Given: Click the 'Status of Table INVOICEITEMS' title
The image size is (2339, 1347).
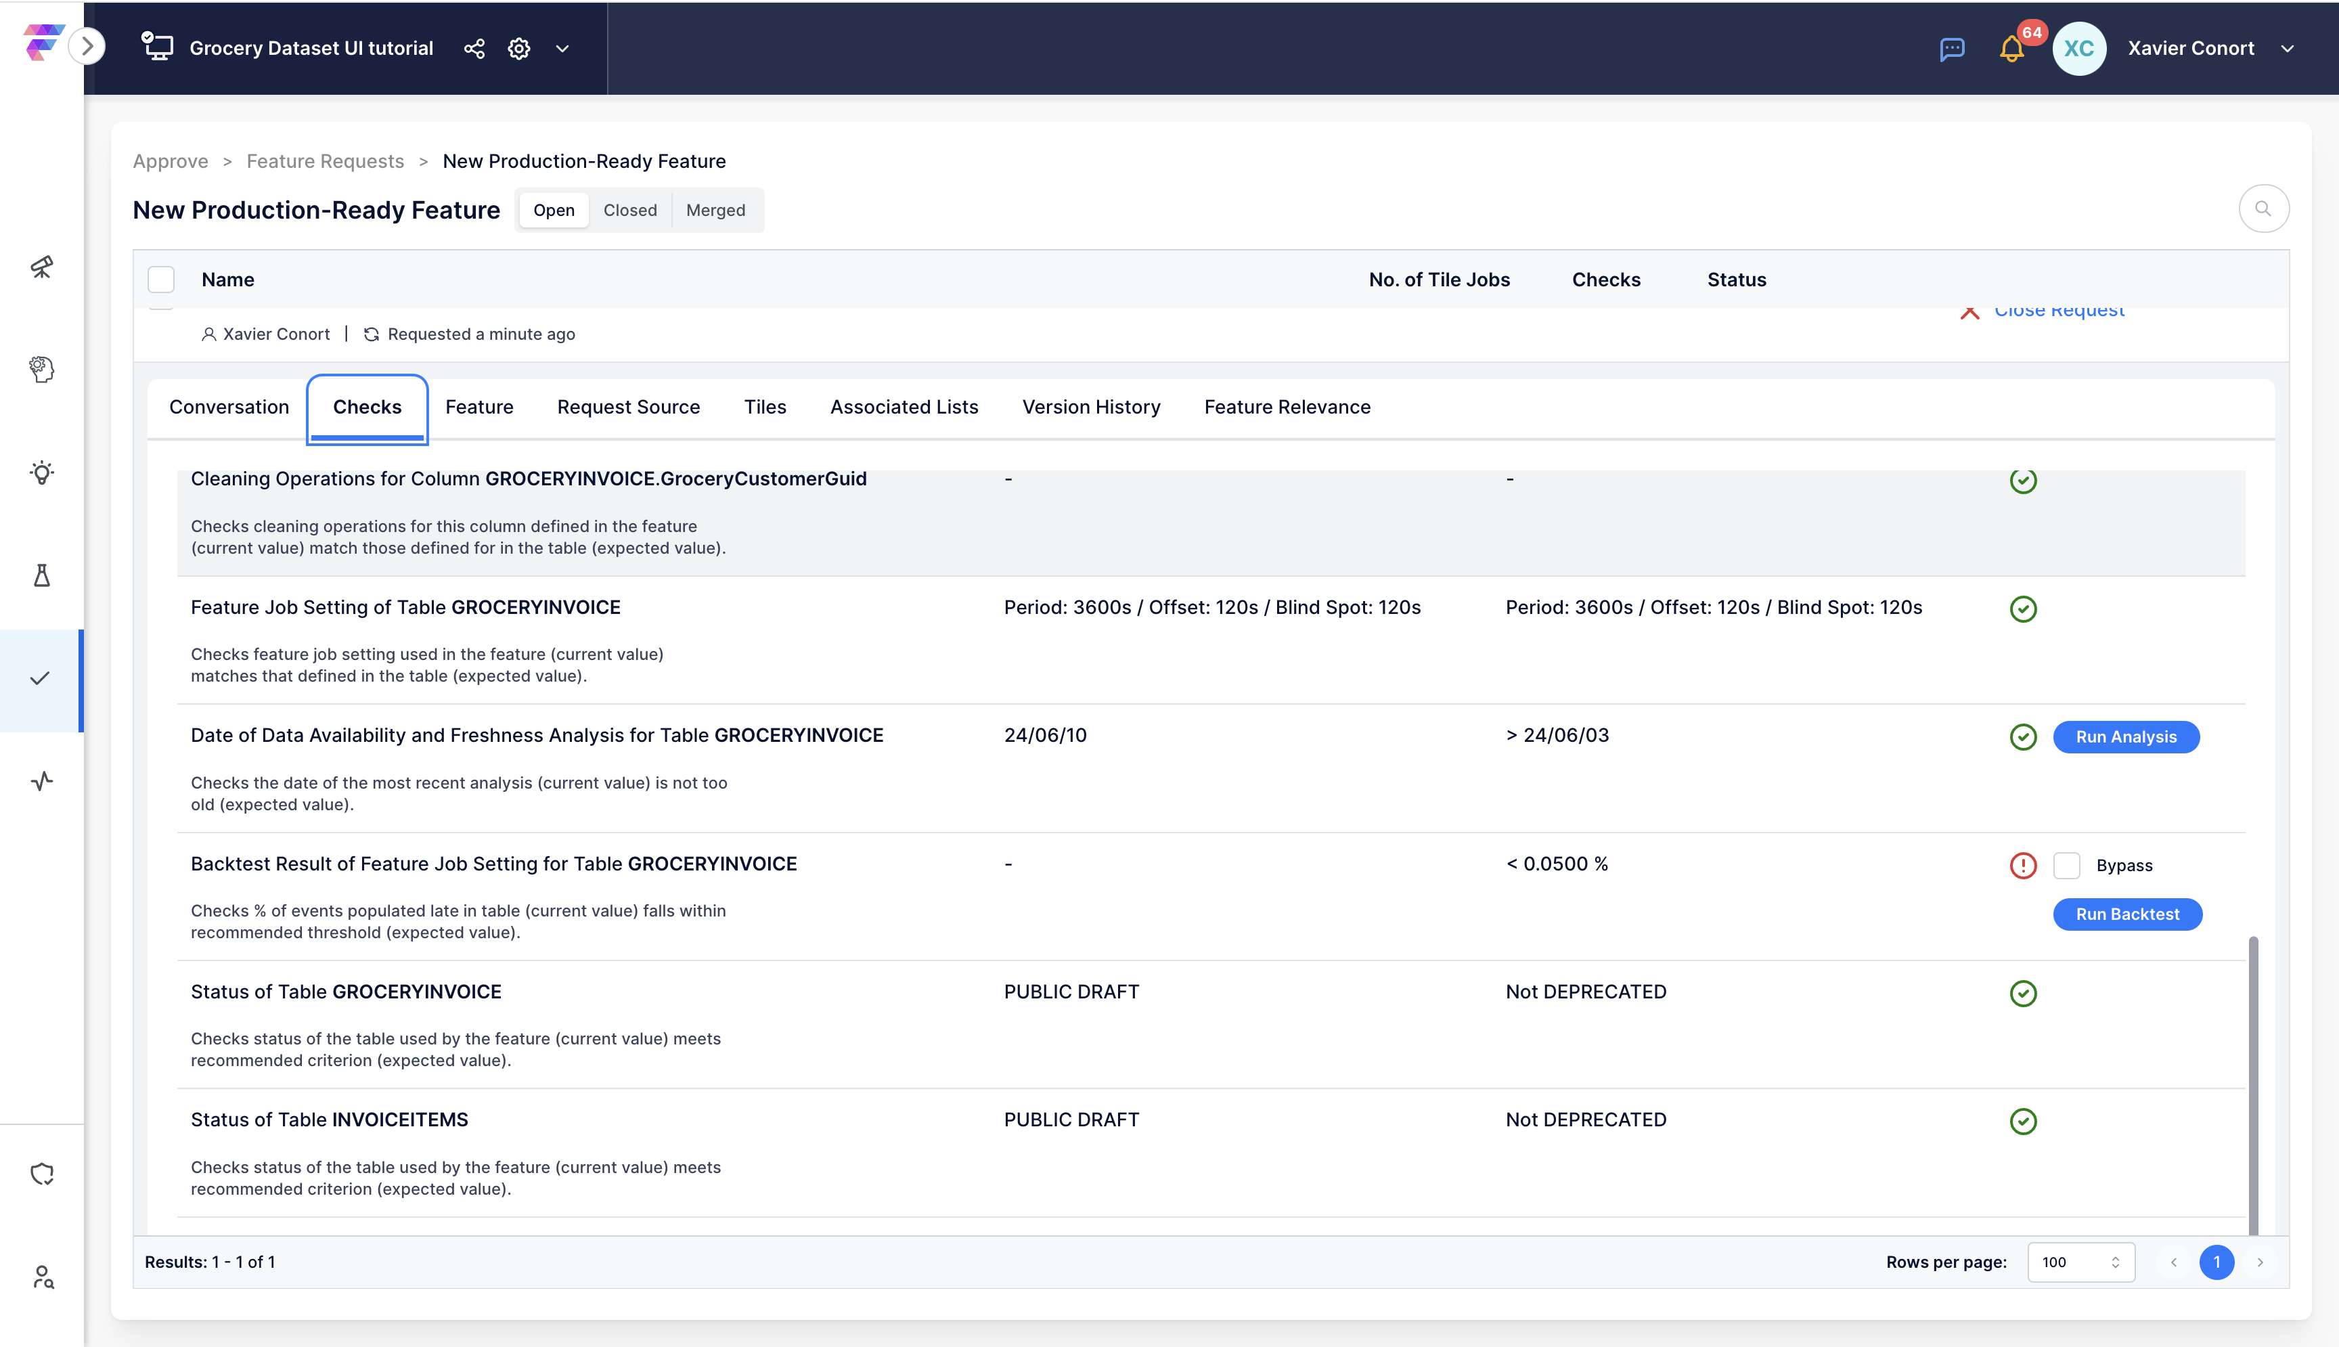Looking at the screenshot, I should click(x=329, y=1120).
